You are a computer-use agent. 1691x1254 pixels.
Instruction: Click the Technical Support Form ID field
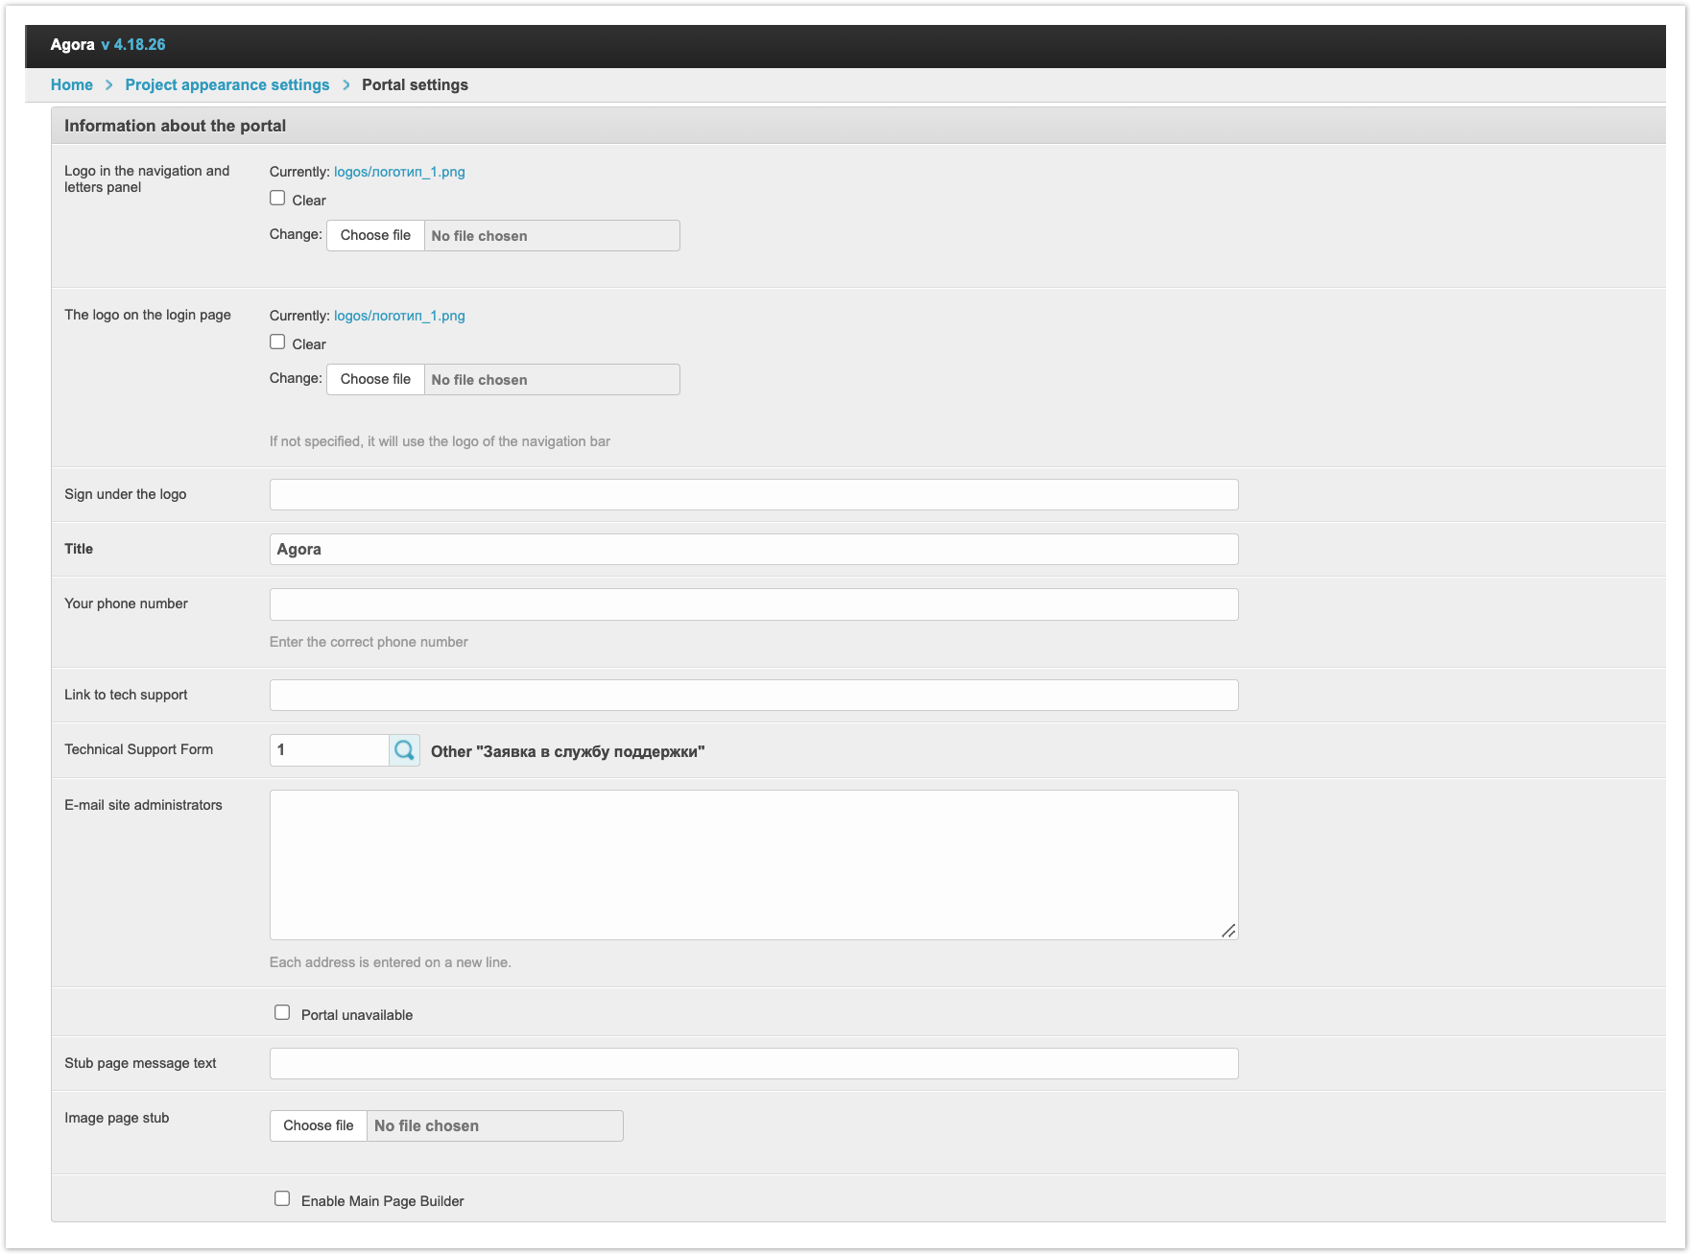point(329,750)
